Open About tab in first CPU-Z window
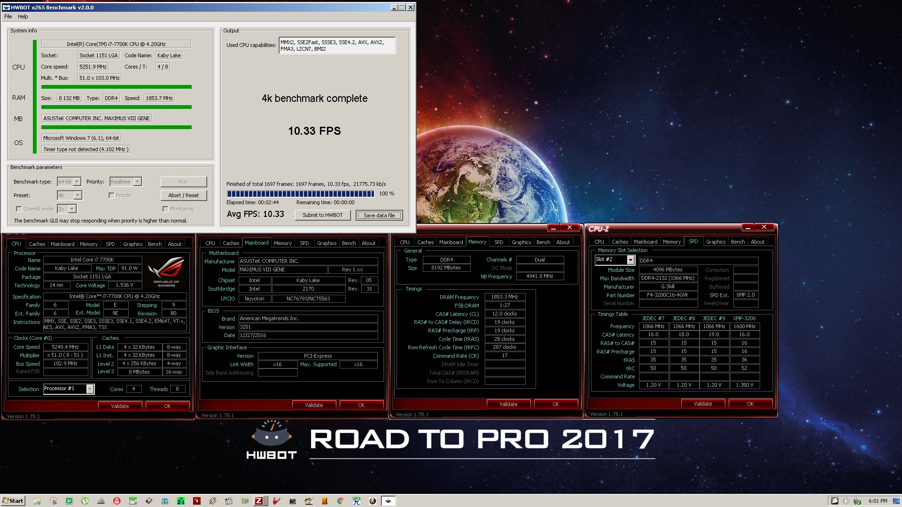This screenshot has width=902, height=507. click(x=175, y=244)
